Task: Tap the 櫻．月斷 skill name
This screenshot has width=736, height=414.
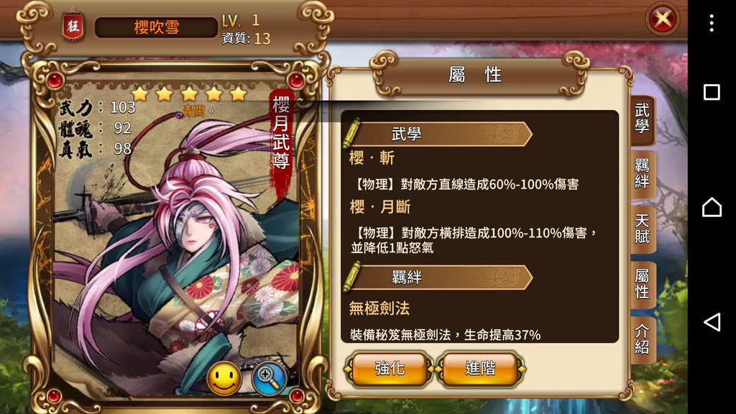Action: (x=380, y=206)
